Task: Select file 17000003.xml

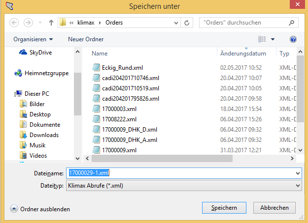Action: (x=119, y=109)
